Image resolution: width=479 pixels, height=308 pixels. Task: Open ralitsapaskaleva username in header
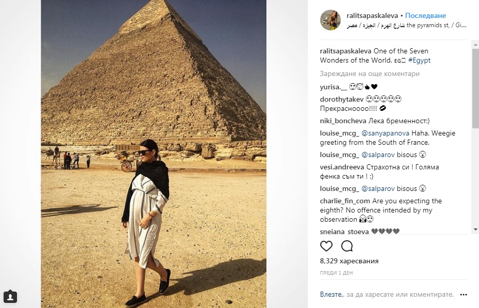pyautogui.click(x=372, y=15)
